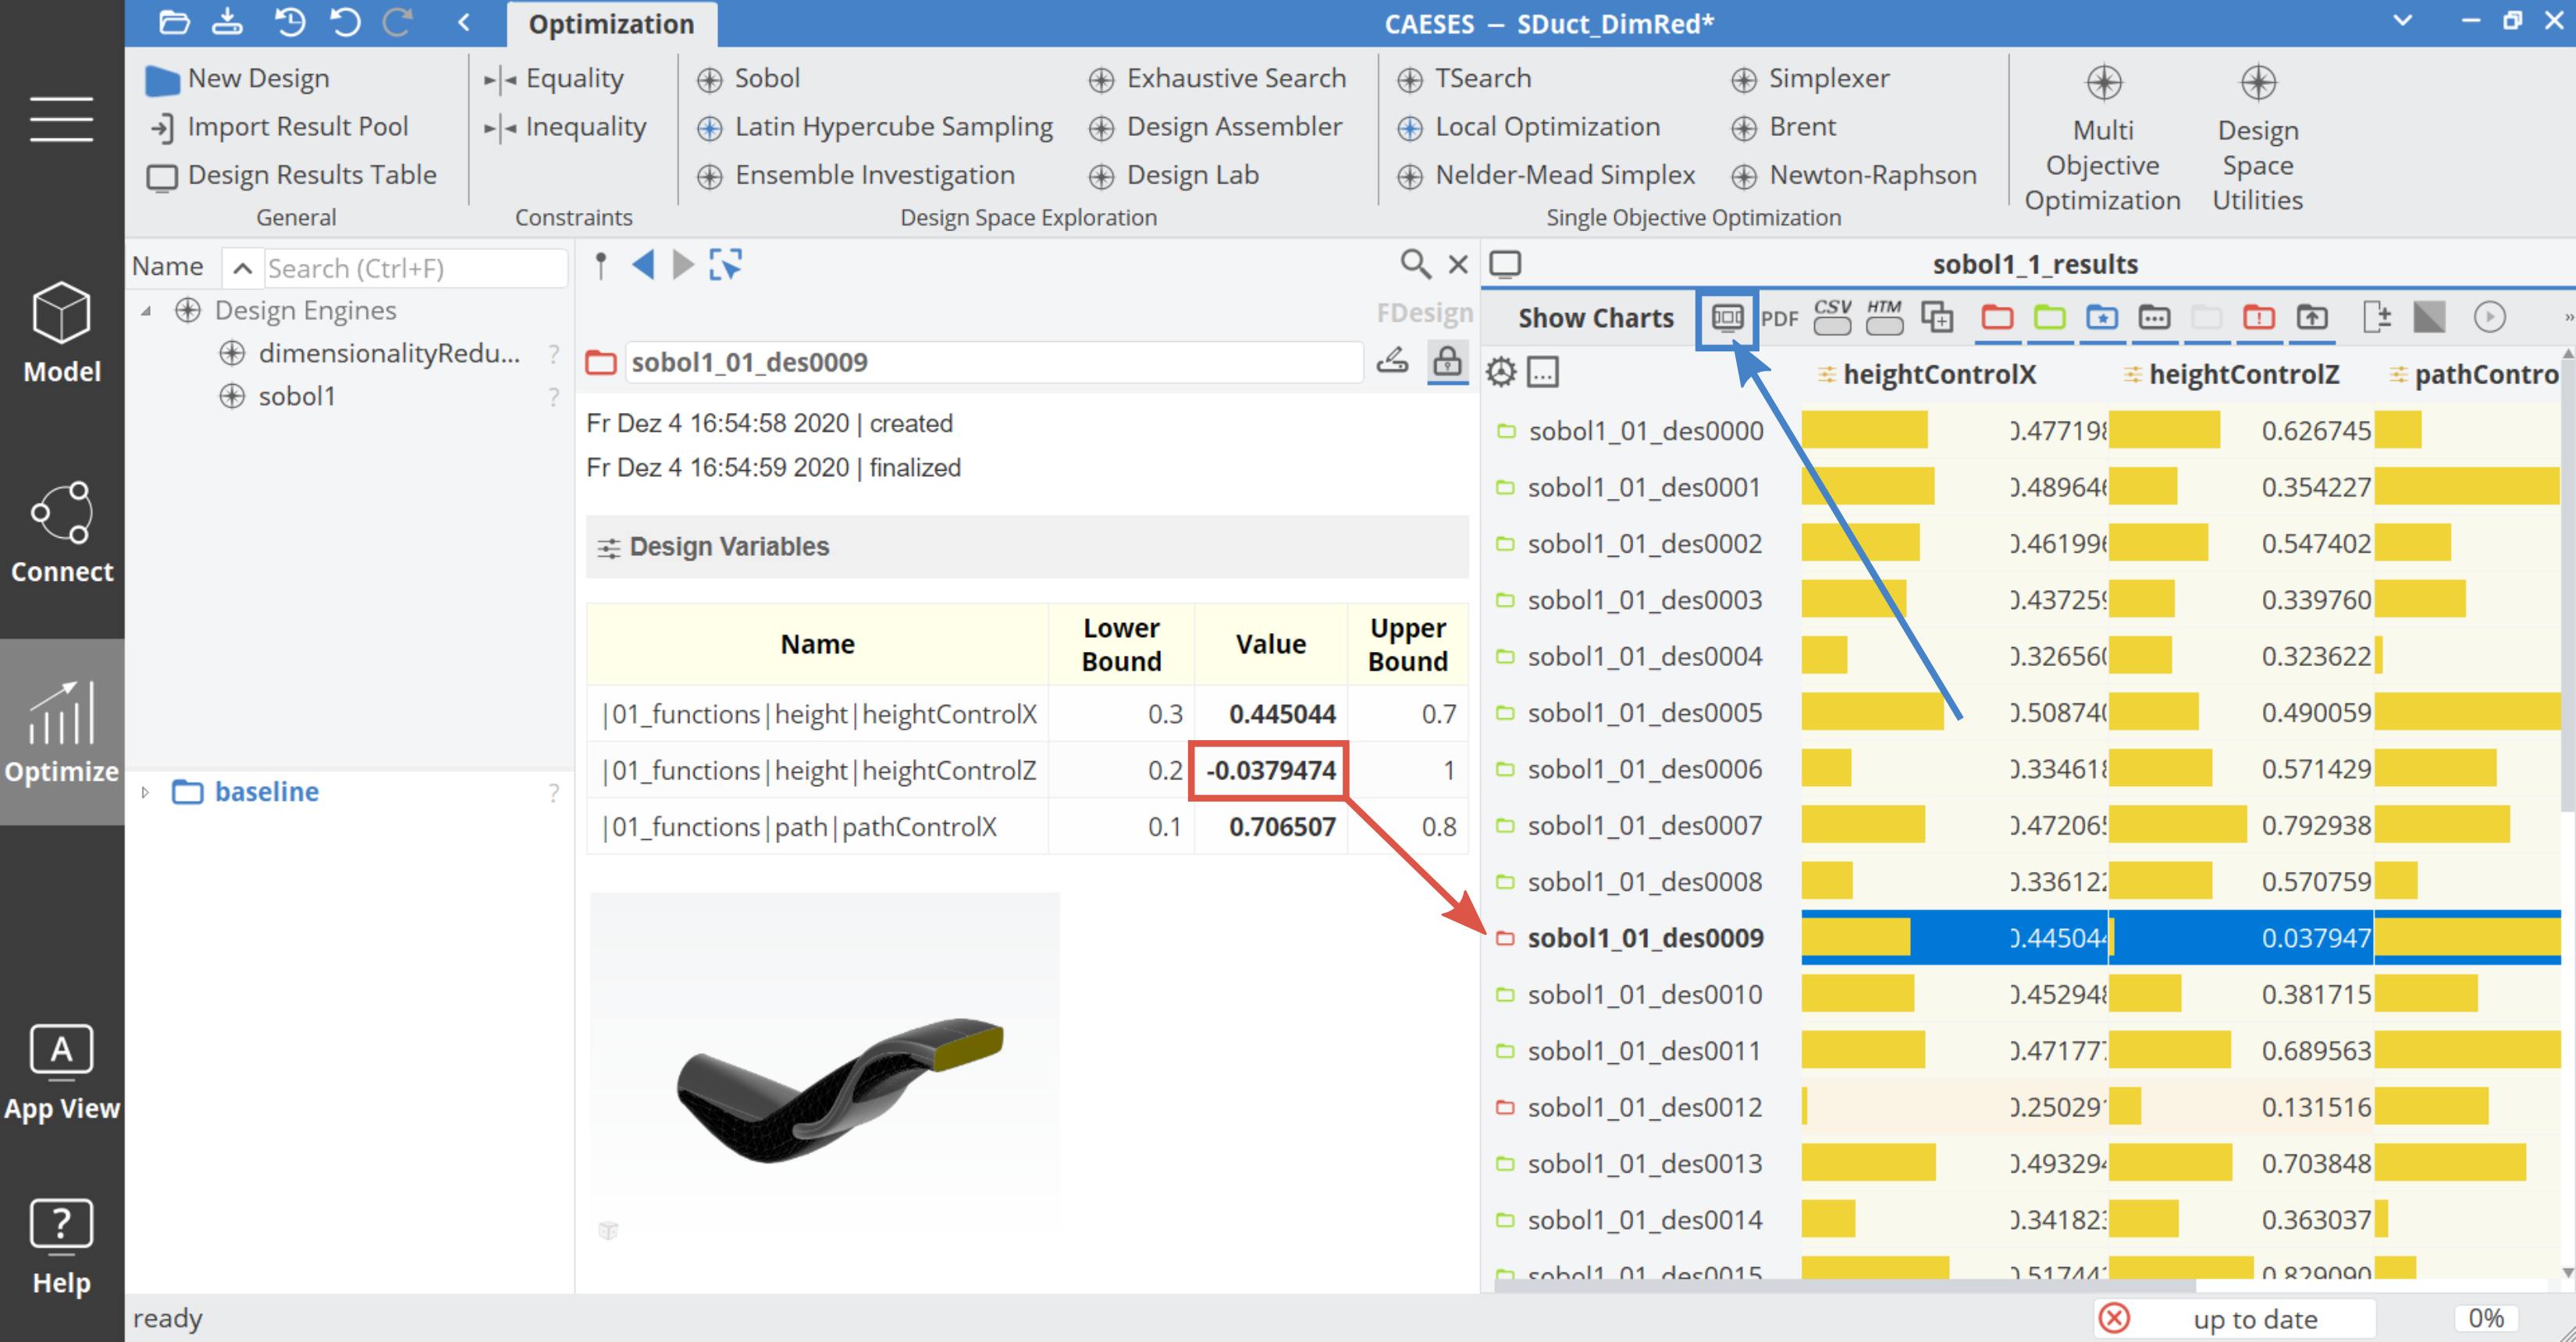Open App View from sidebar
The height and width of the screenshot is (1342, 2576).
62,1073
